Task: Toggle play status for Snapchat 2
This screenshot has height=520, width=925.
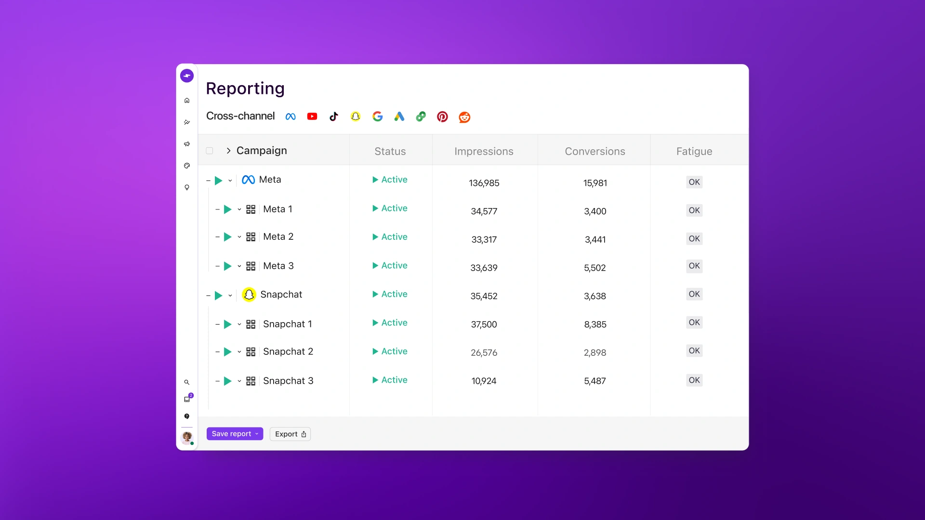Action: [x=228, y=352]
